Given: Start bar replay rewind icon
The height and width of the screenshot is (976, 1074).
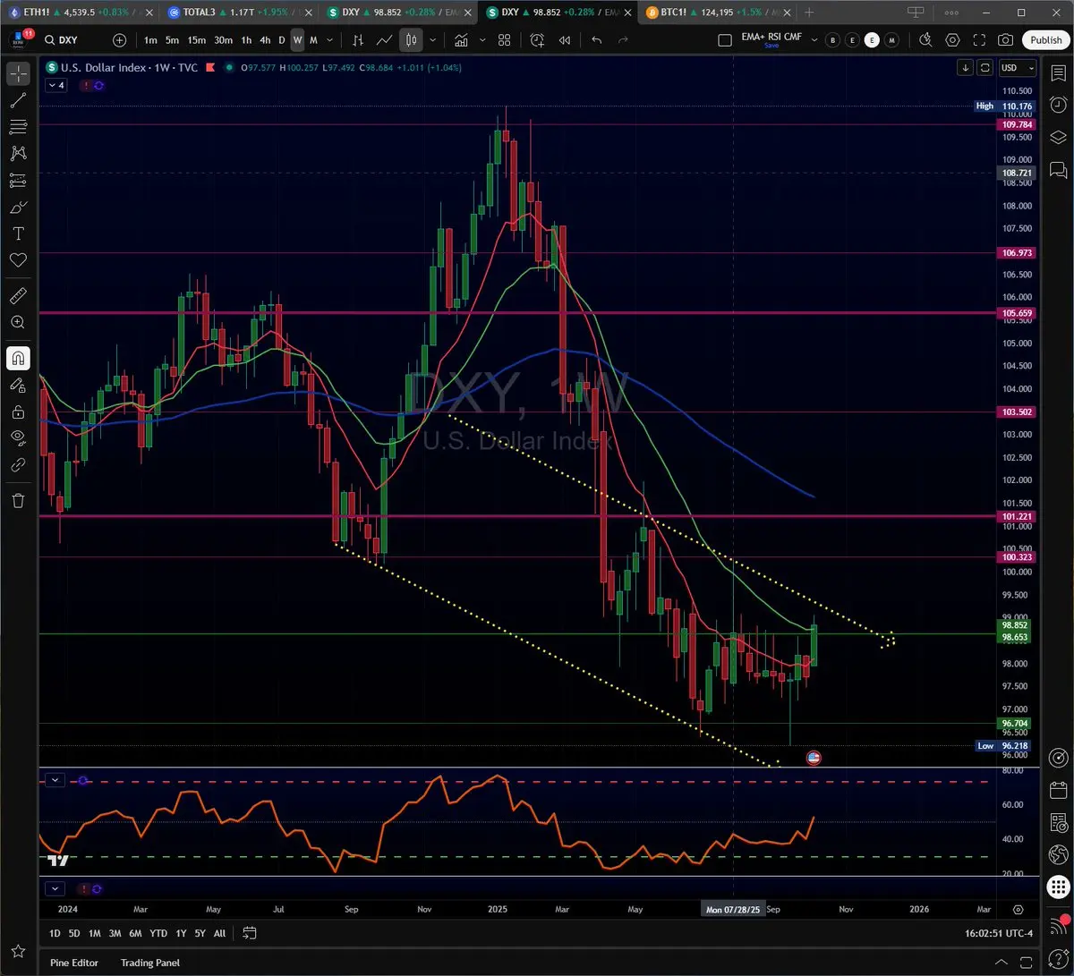Looking at the screenshot, I should pos(565,40).
